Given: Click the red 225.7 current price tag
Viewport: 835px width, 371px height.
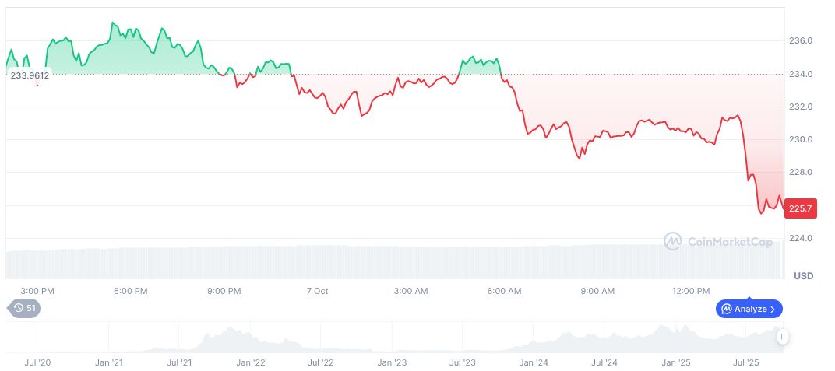Looking at the screenshot, I should tap(801, 208).
